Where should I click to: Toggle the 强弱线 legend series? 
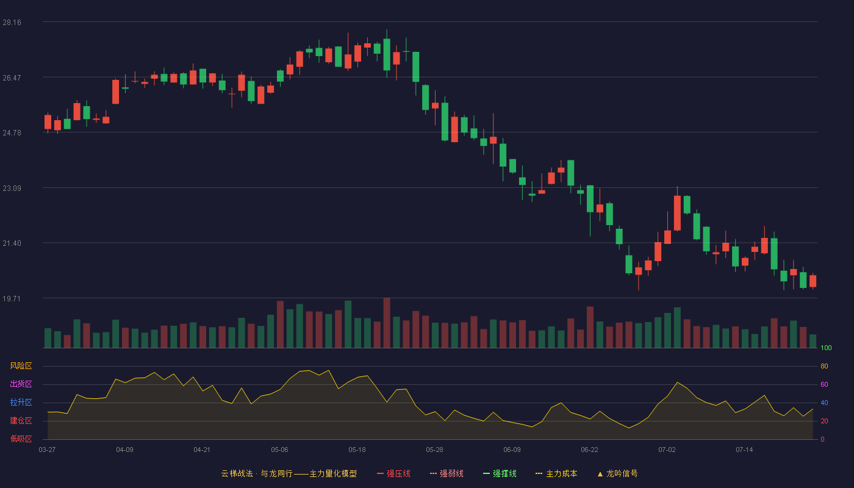[447, 473]
